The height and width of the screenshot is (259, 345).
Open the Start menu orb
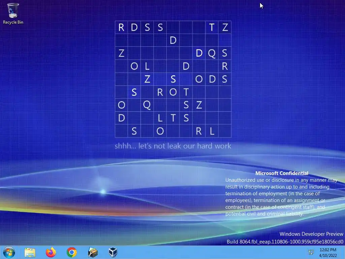click(x=9, y=252)
